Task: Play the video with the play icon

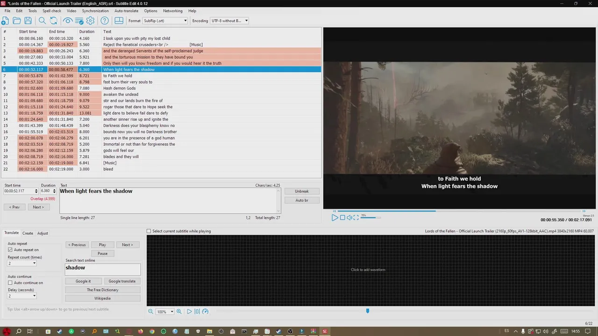Action: [335, 217]
